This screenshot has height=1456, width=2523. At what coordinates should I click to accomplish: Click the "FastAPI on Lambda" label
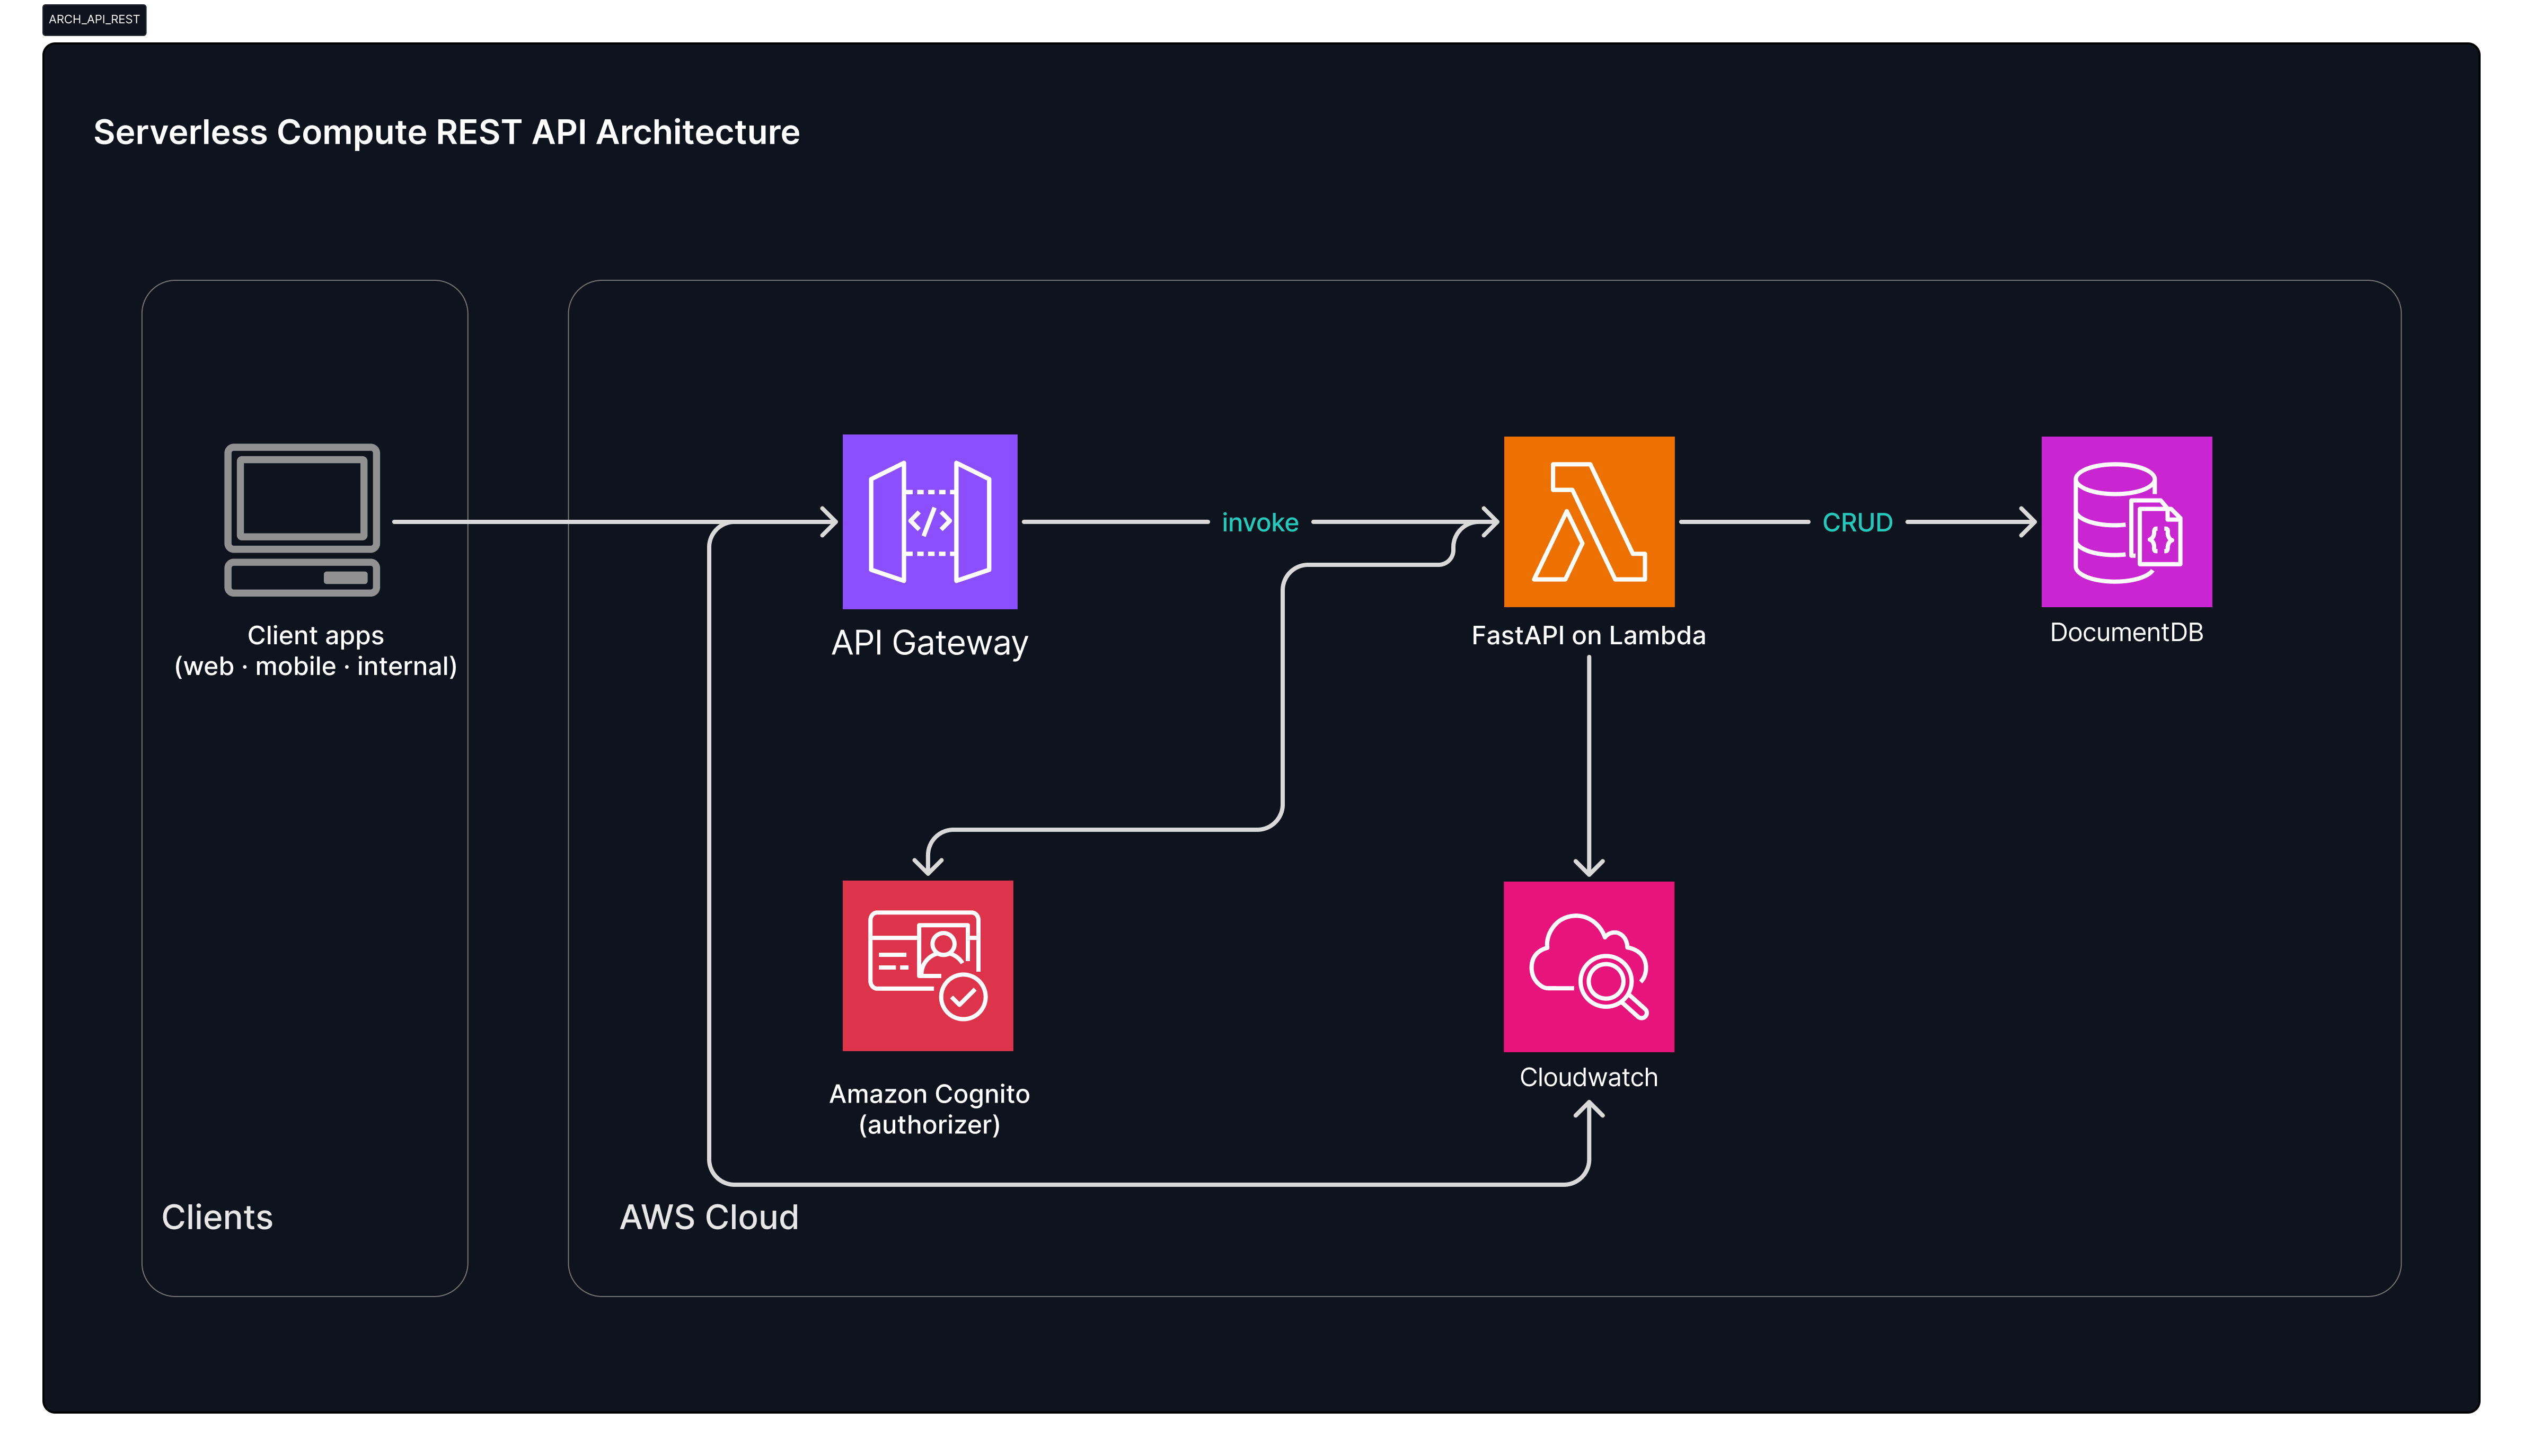point(1589,635)
